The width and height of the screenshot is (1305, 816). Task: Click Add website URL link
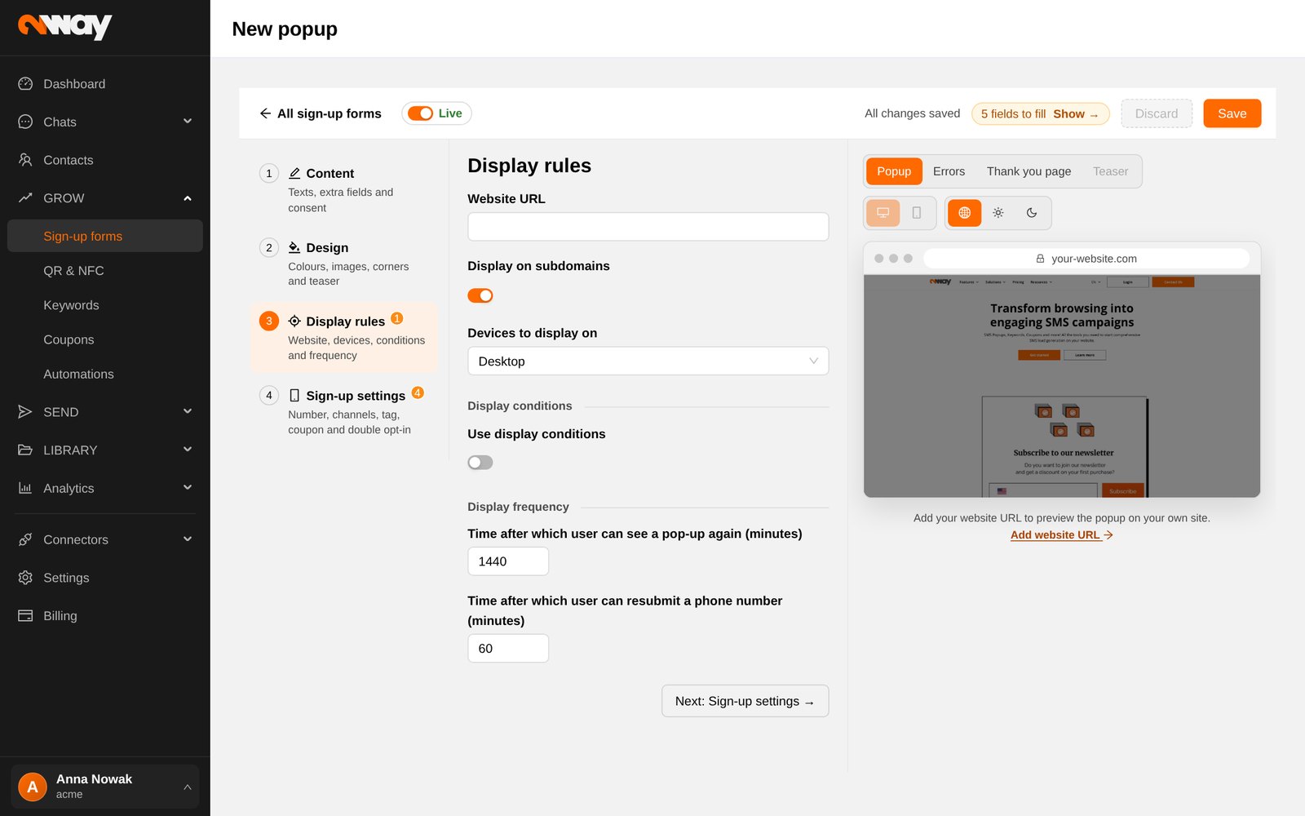click(x=1061, y=535)
